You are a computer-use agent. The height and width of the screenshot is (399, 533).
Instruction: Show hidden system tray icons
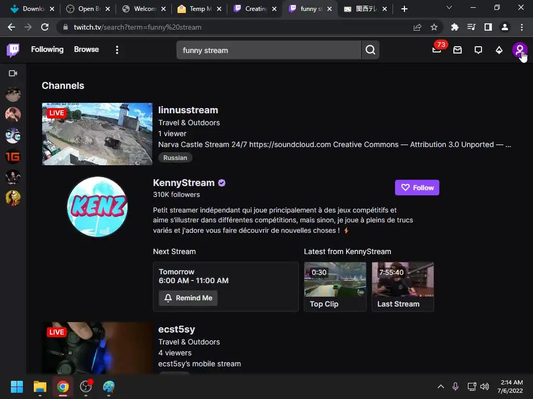pos(440,387)
